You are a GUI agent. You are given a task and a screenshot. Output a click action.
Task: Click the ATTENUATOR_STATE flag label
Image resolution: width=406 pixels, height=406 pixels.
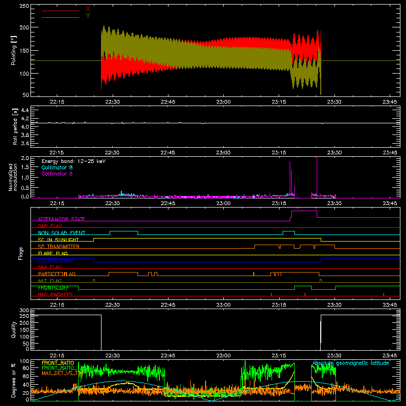[x=61, y=219]
